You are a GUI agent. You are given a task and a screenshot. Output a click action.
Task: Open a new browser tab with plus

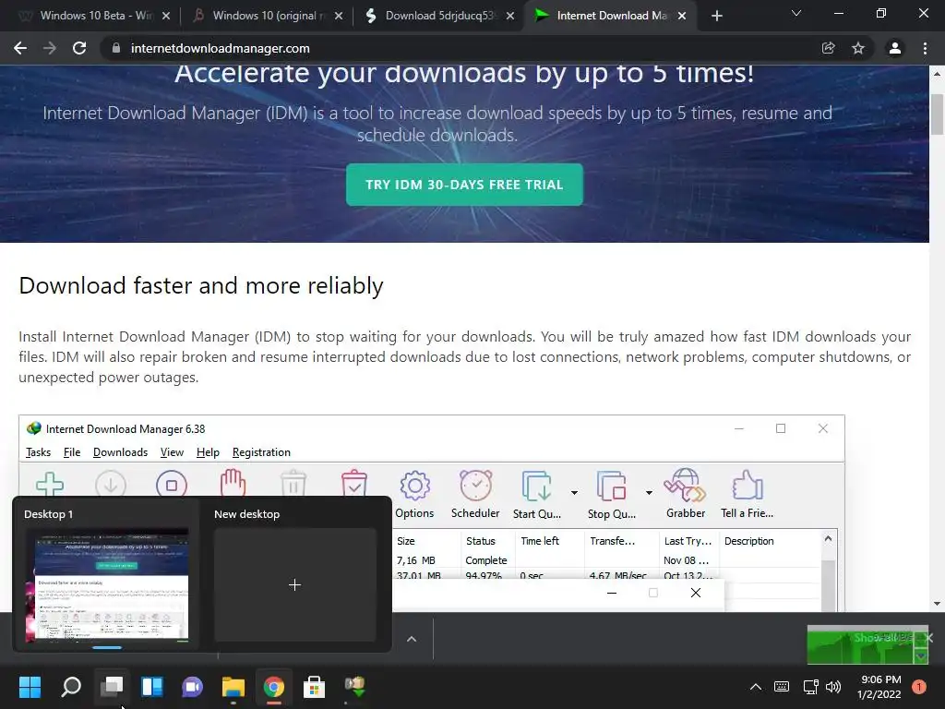(x=716, y=16)
